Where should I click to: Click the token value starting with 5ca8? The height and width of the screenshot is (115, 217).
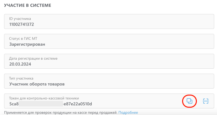[51, 104]
